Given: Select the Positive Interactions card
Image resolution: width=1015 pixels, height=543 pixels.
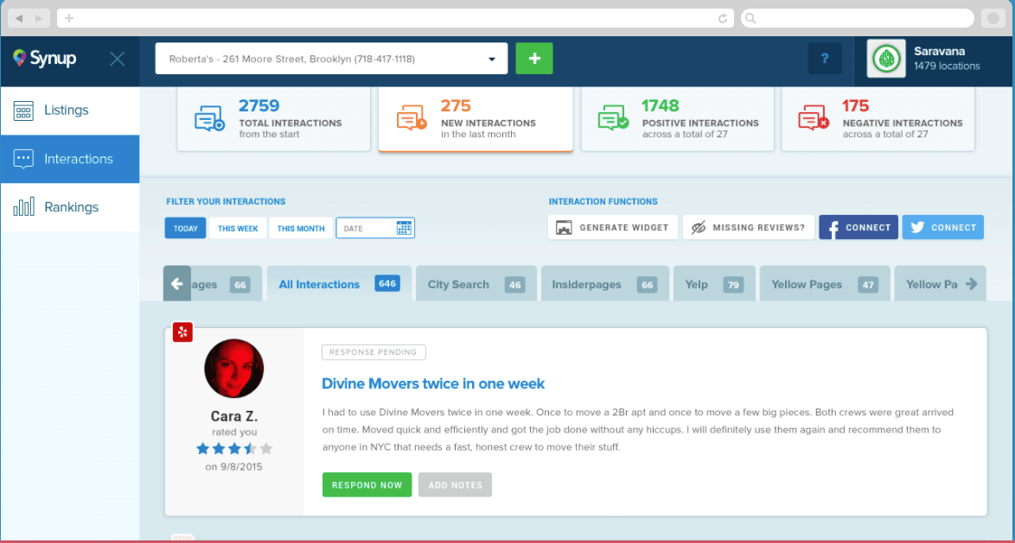Looking at the screenshot, I should click(677, 119).
